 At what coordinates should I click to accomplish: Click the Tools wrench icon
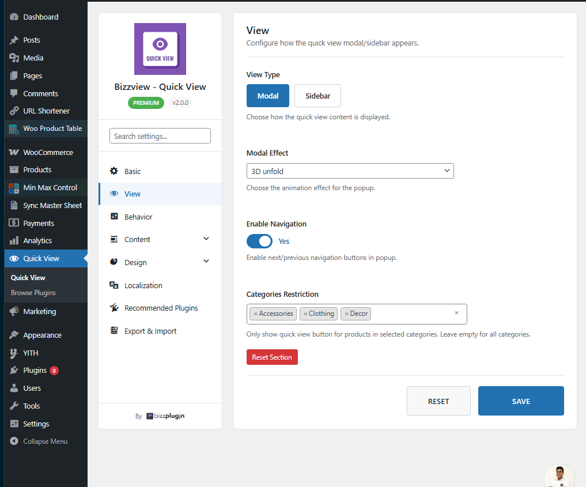tap(14, 406)
